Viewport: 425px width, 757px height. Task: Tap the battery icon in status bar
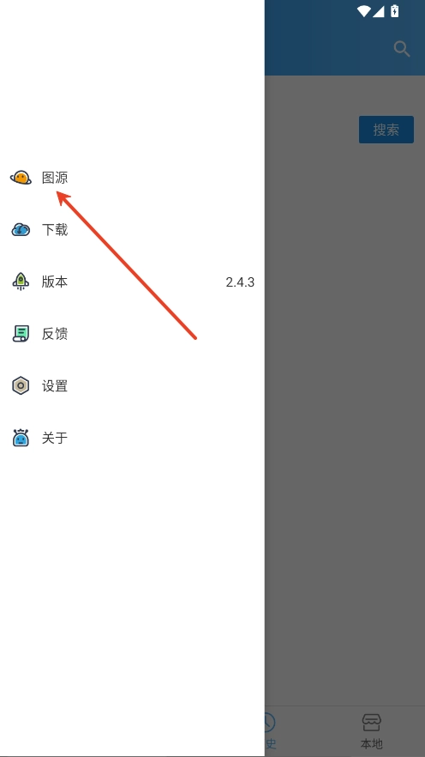coord(395,10)
